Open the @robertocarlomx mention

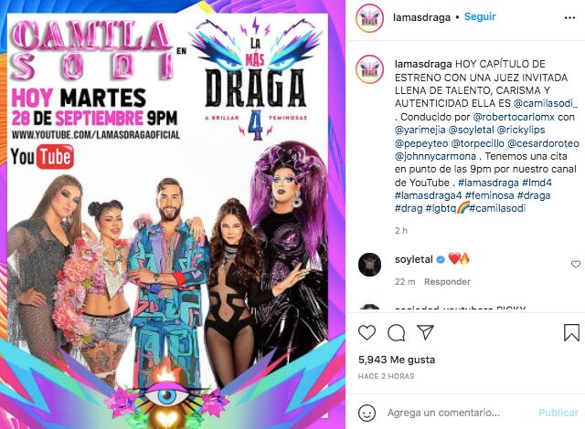click(514, 117)
